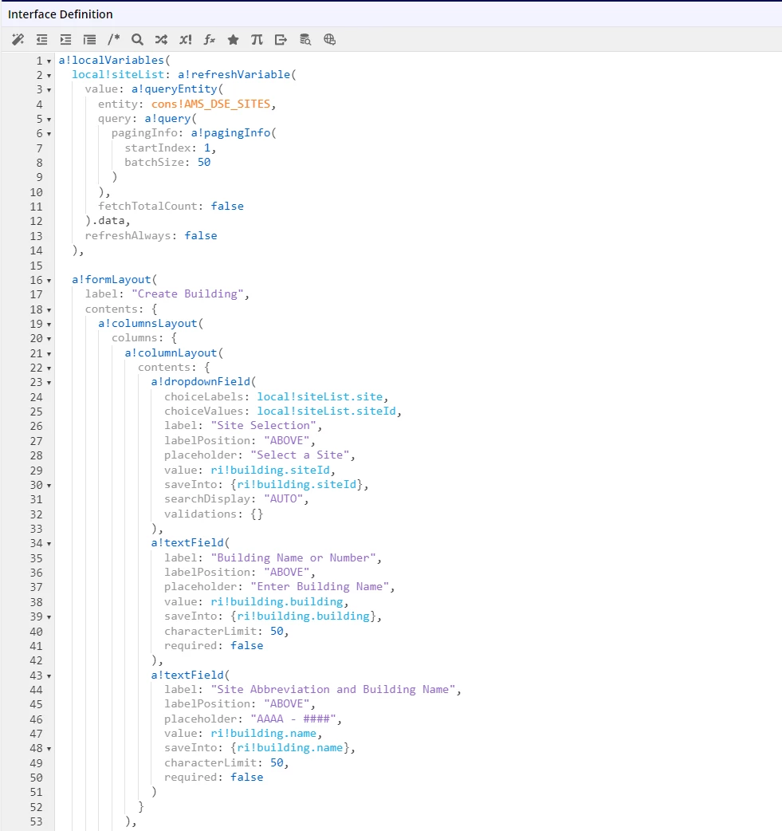
Task: Collapse second a!textField fold at line 43
Action: point(49,676)
